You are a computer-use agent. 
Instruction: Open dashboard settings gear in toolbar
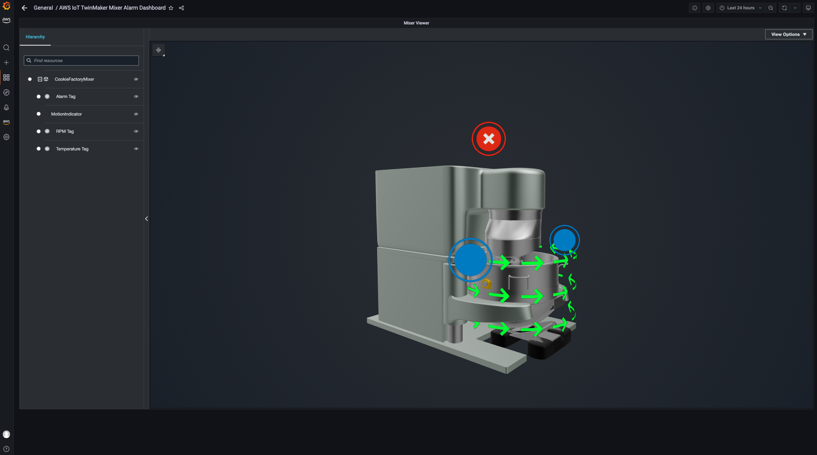click(x=708, y=8)
